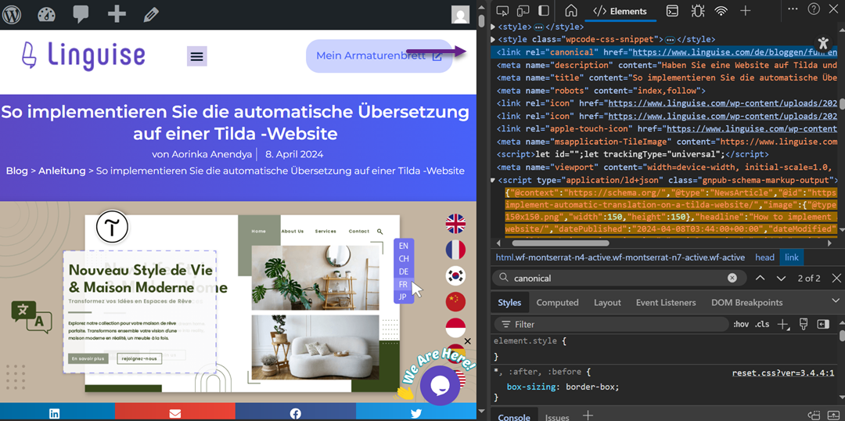Image resolution: width=845 pixels, height=421 pixels.
Task: Switch to the Event Listeners tab
Action: coord(666,302)
